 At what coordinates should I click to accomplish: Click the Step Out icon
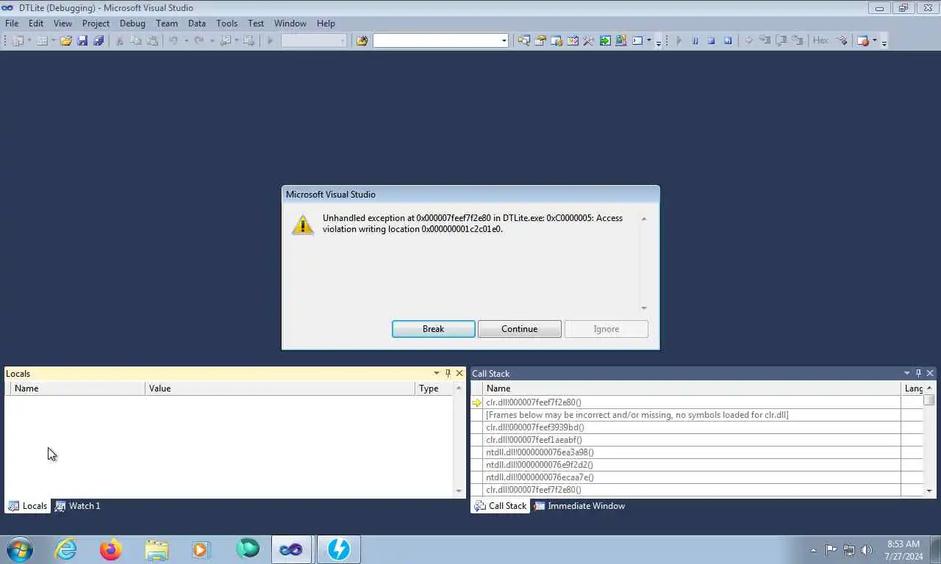pyautogui.click(x=798, y=40)
